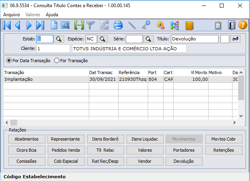The height and width of the screenshot is (181, 250).
Task: Open help with the question mark icon
Action: 243,25
